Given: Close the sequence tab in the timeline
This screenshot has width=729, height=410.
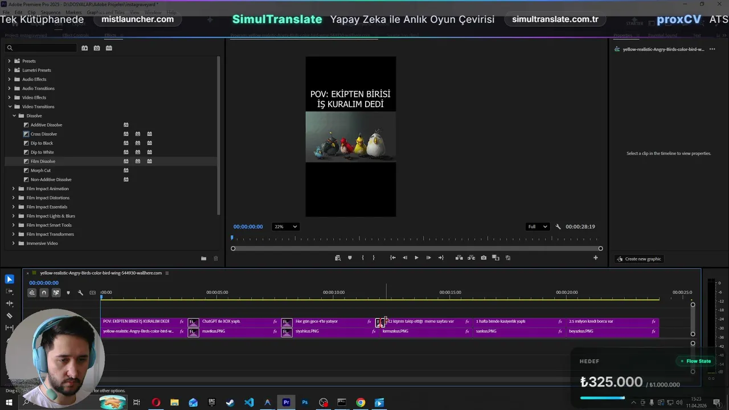Looking at the screenshot, I should point(28,273).
